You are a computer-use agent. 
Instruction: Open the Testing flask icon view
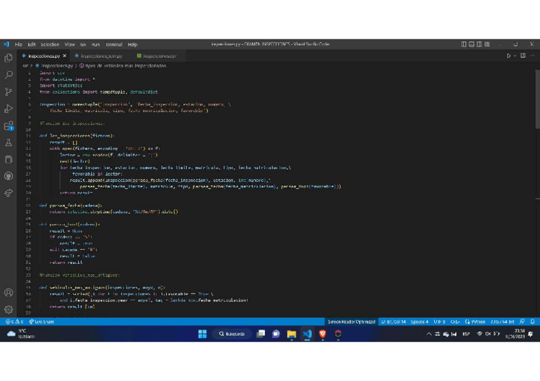[x=8, y=143]
